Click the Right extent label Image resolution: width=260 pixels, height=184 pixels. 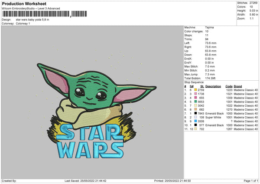(x=188, y=47)
